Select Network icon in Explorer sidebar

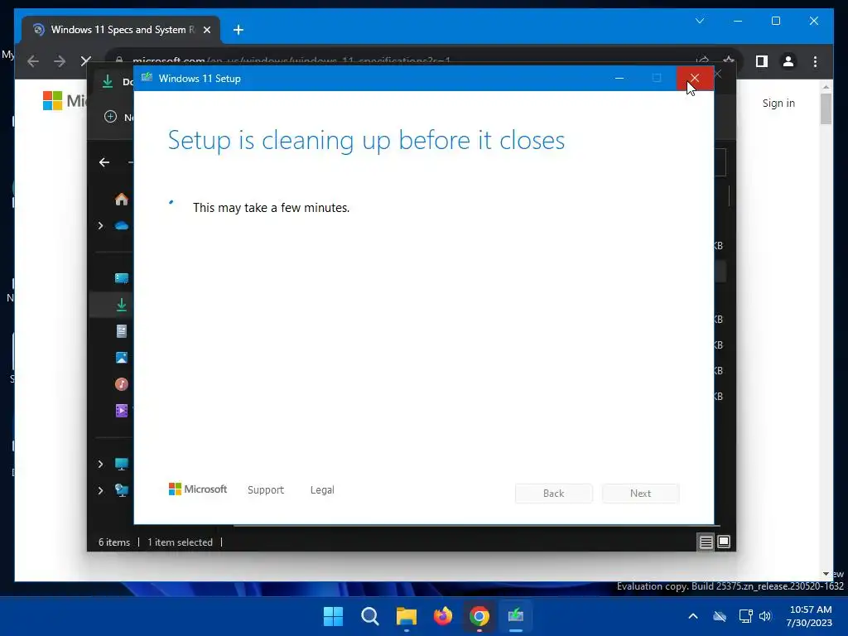(121, 490)
